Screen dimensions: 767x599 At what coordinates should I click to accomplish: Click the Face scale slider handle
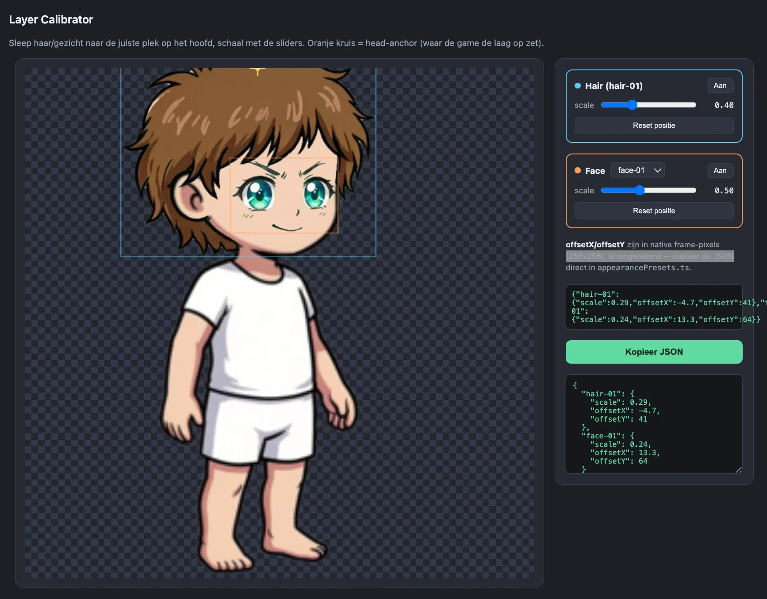point(640,190)
